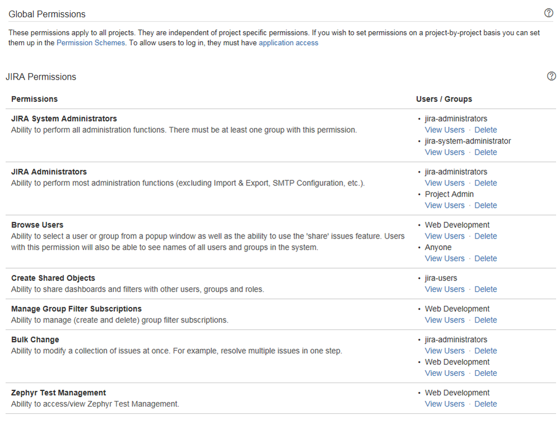View users of jira-system-administrator group

(x=445, y=152)
